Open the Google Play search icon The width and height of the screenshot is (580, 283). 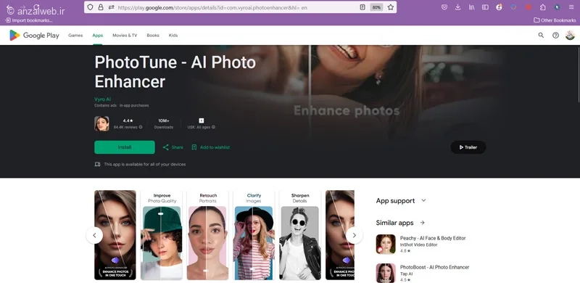pyautogui.click(x=541, y=35)
